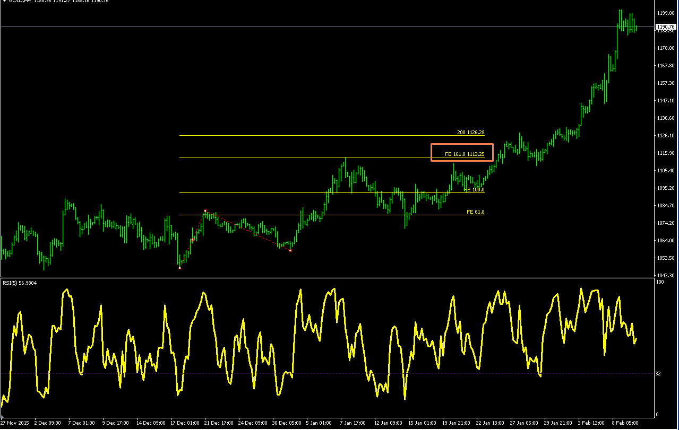Viewport: 679px width, 430px height.
Task: Click the RSI scale value 100
Action: pyautogui.click(x=660, y=282)
